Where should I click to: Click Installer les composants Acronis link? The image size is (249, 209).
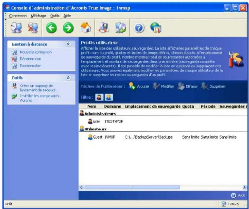(x=40, y=98)
